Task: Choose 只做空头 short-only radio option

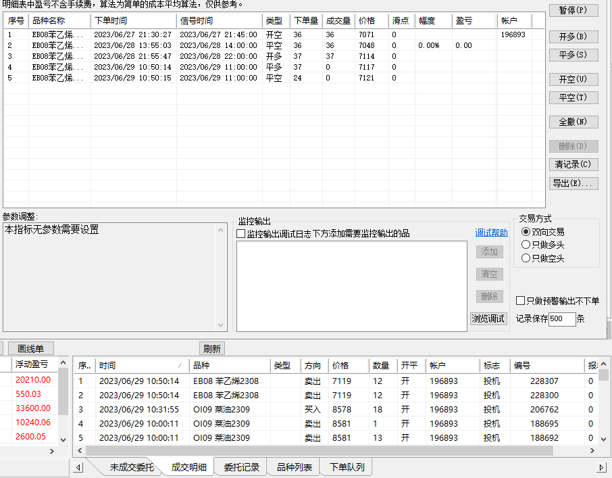Action: tap(526, 258)
